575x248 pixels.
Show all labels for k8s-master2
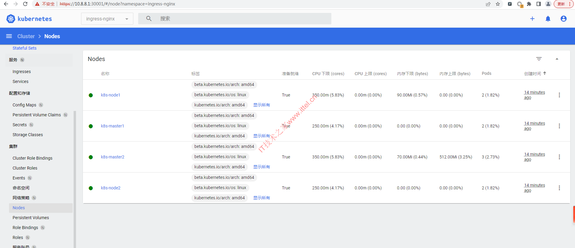point(262,167)
